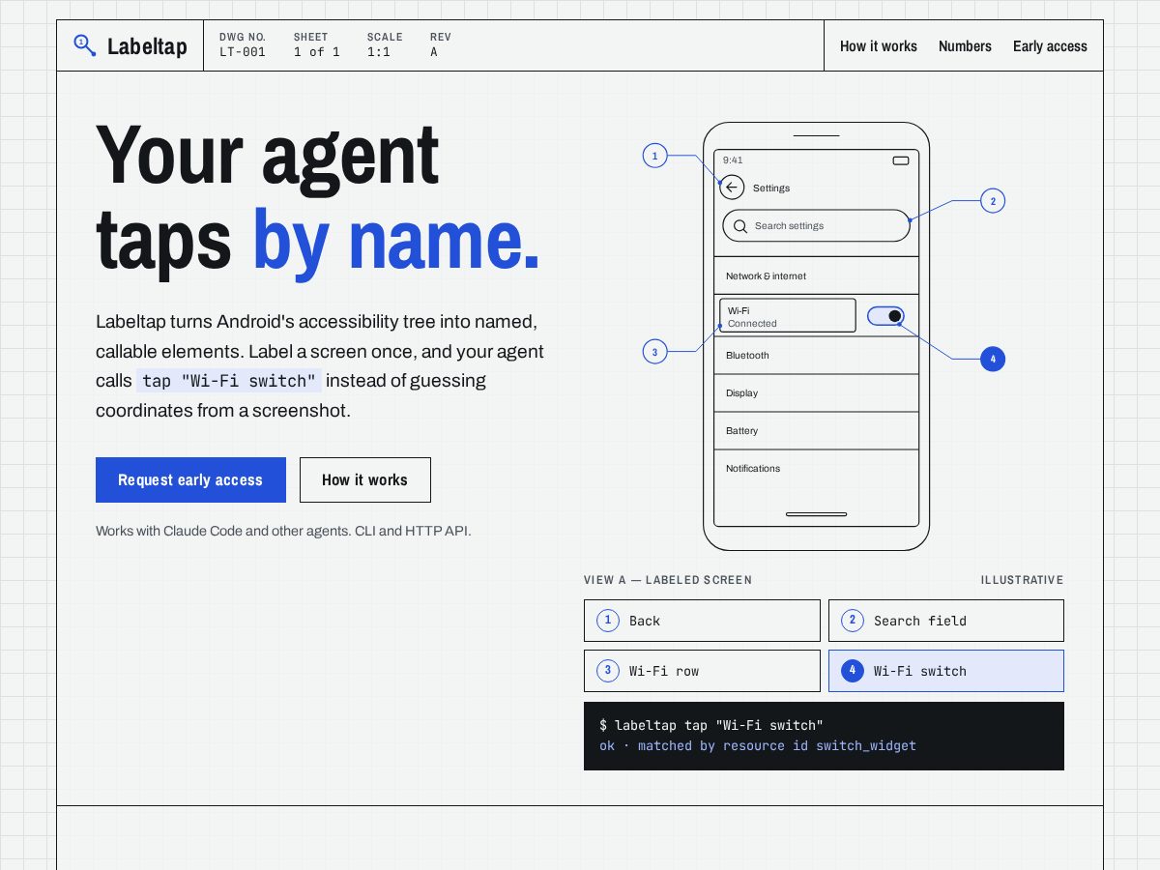Click the REV A field
The width and height of the screenshot is (1160, 870).
click(441, 44)
